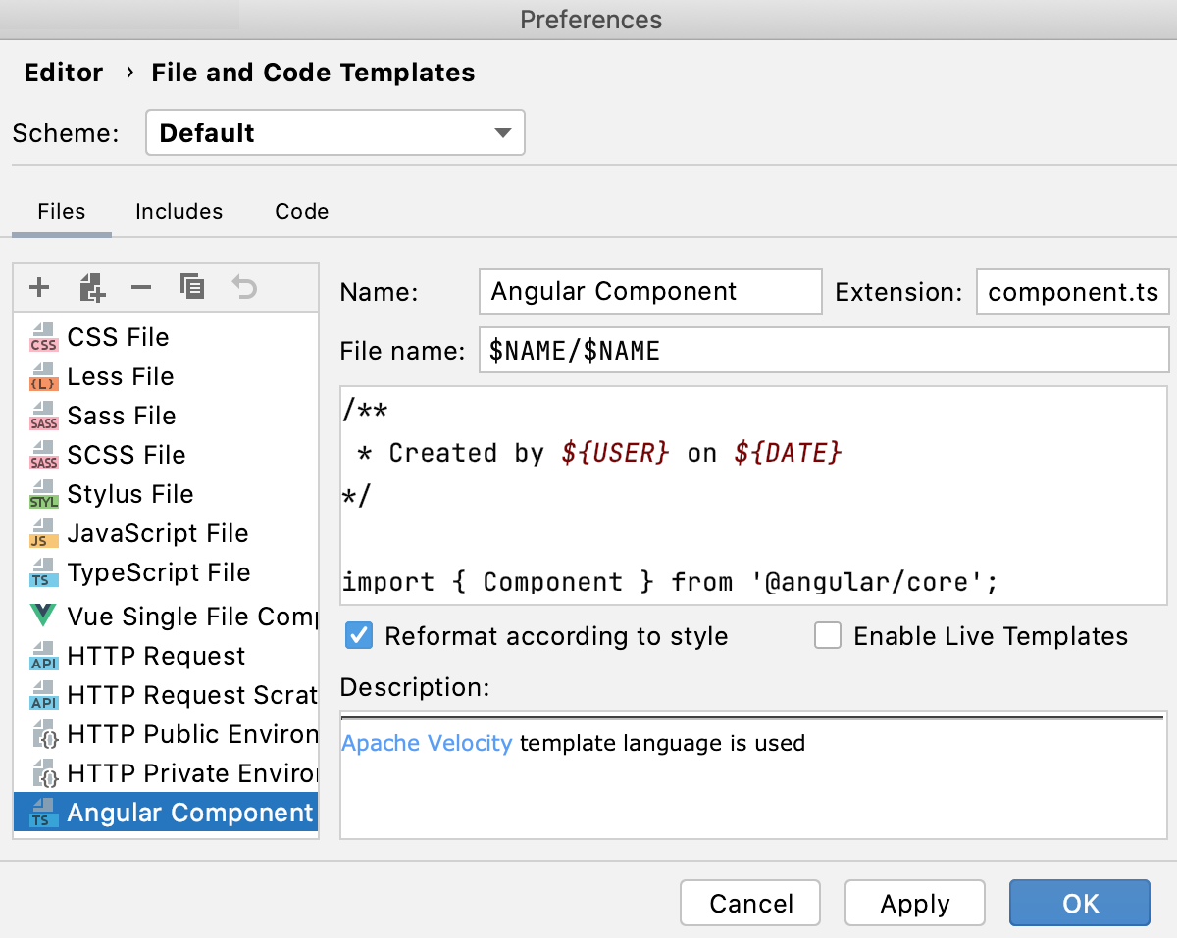The height and width of the screenshot is (938, 1177).
Task: Click the Extension input field
Action: (x=1073, y=291)
